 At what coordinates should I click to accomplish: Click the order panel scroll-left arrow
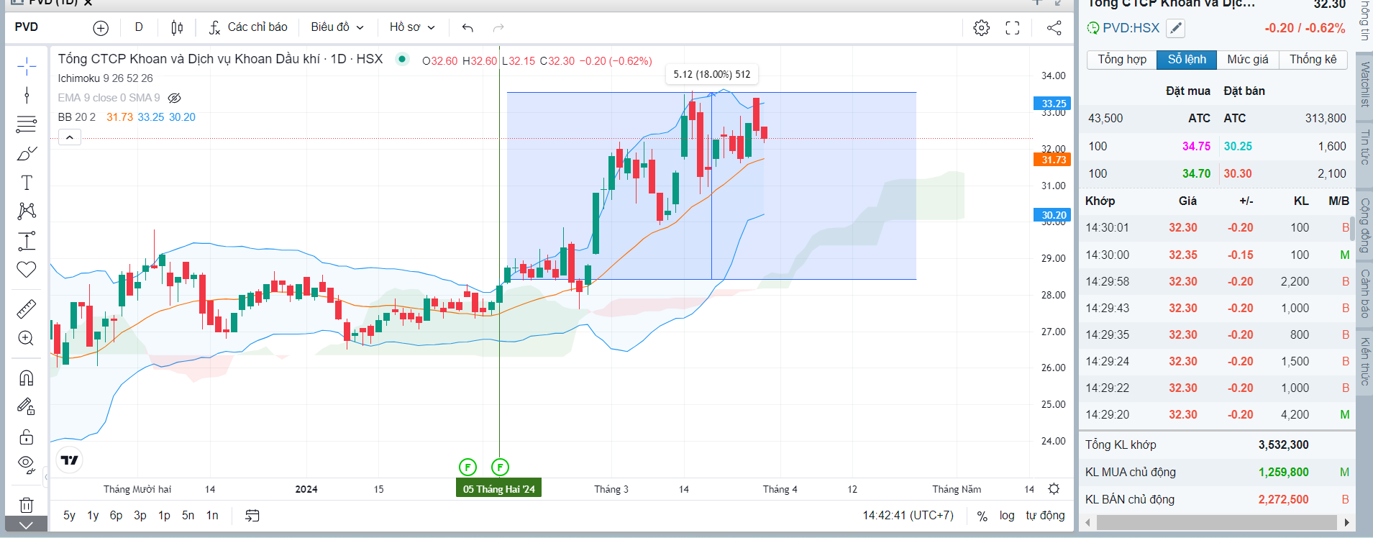tap(1087, 522)
